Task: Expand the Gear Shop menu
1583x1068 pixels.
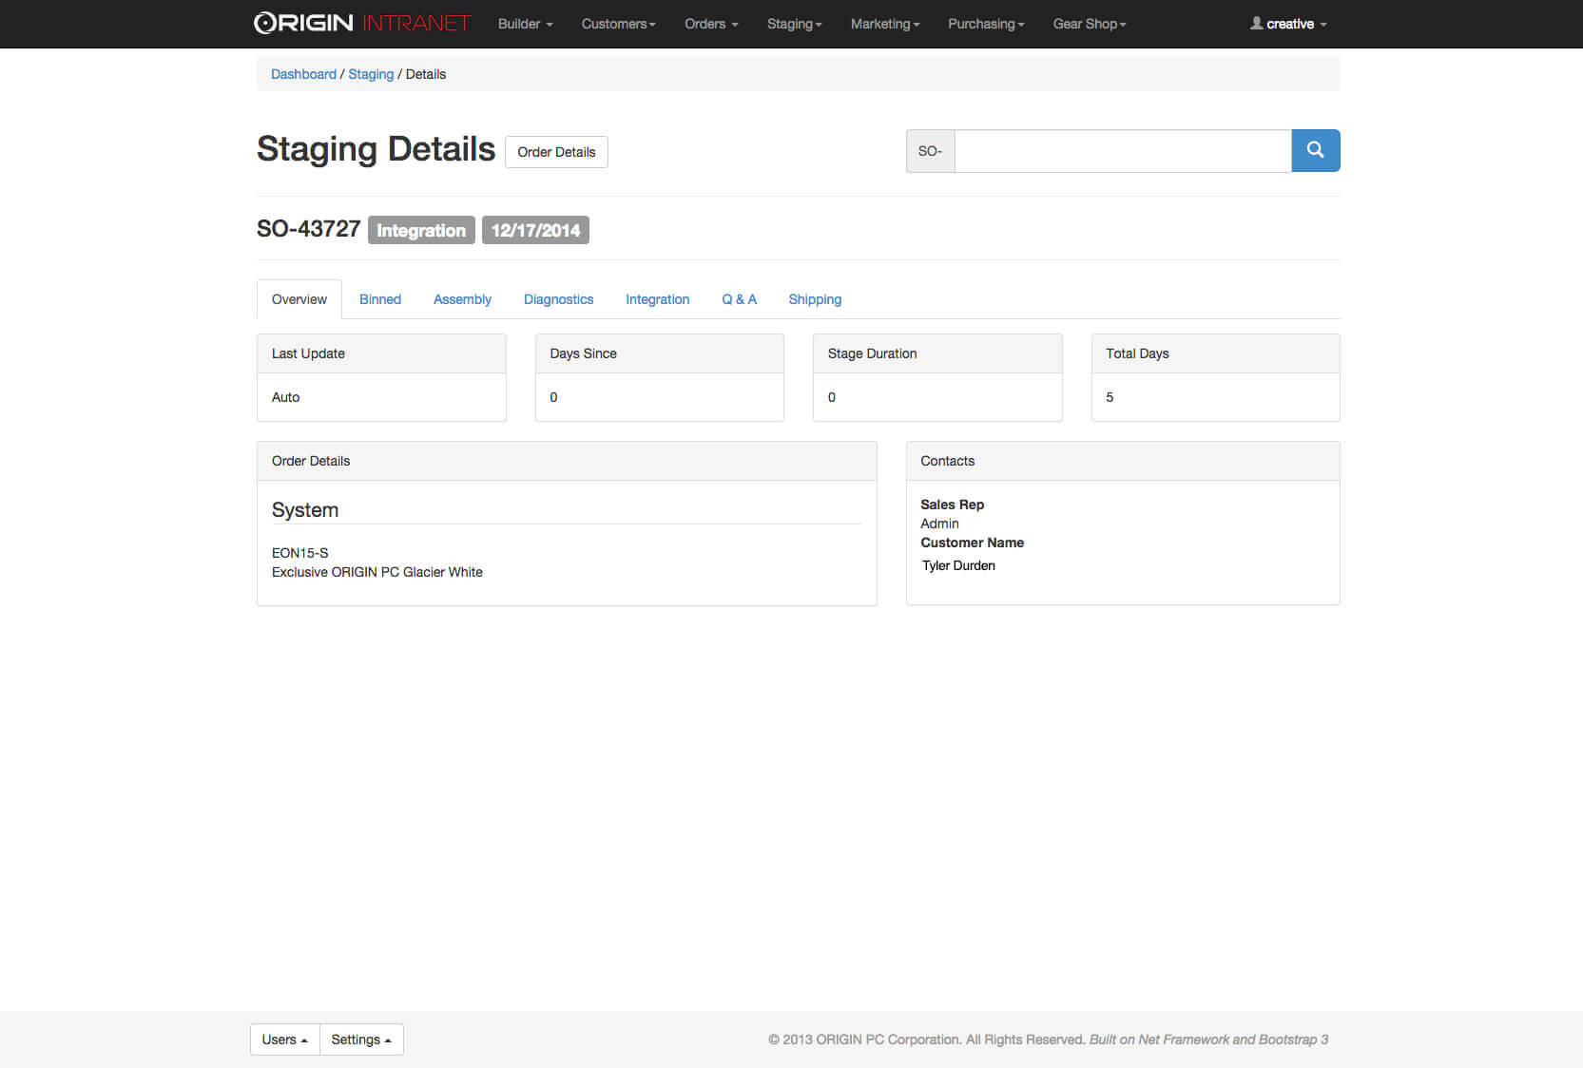Action: click(x=1089, y=24)
